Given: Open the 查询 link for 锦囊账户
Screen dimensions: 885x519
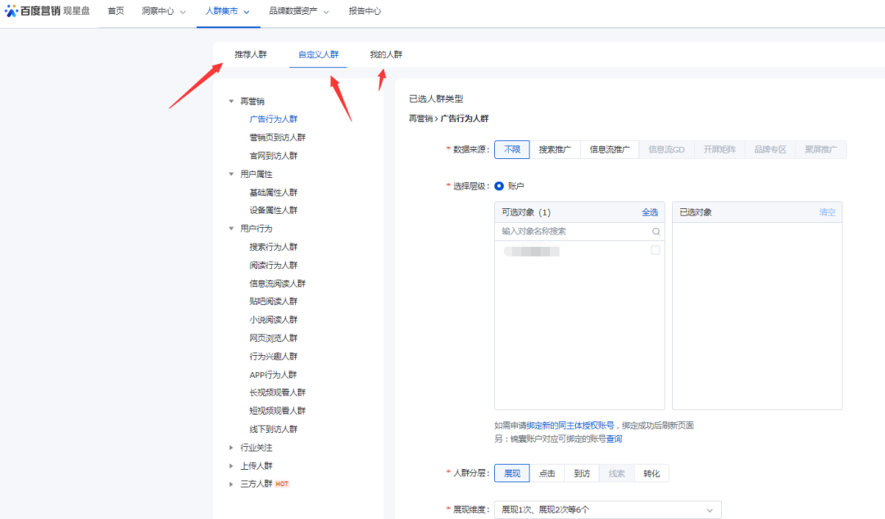Looking at the screenshot, I should pos(614,439).
